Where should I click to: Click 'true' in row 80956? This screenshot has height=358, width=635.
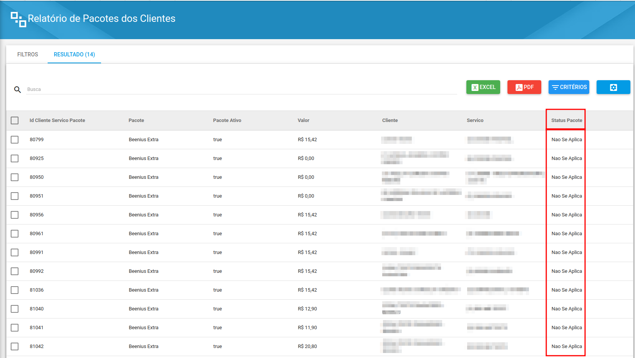pos(217,215)
